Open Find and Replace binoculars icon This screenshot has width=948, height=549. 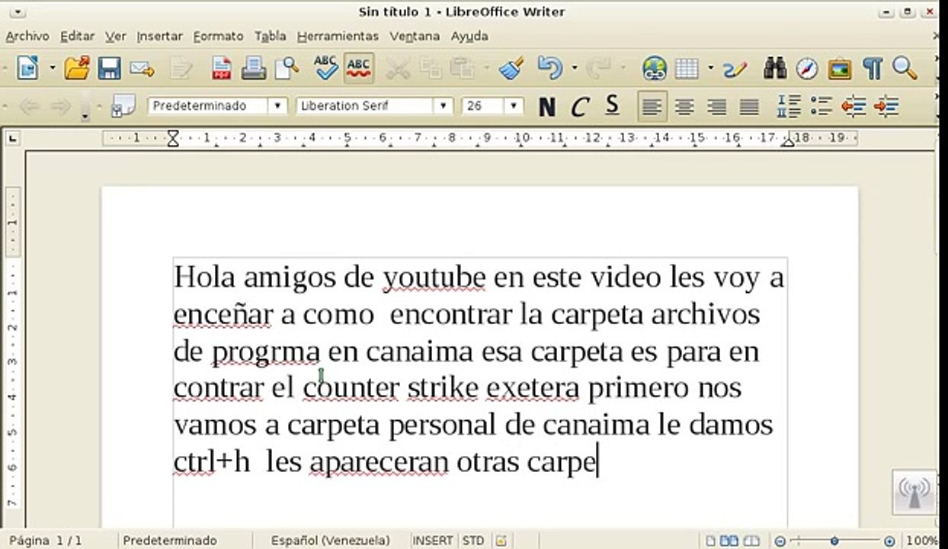[775, 69]
